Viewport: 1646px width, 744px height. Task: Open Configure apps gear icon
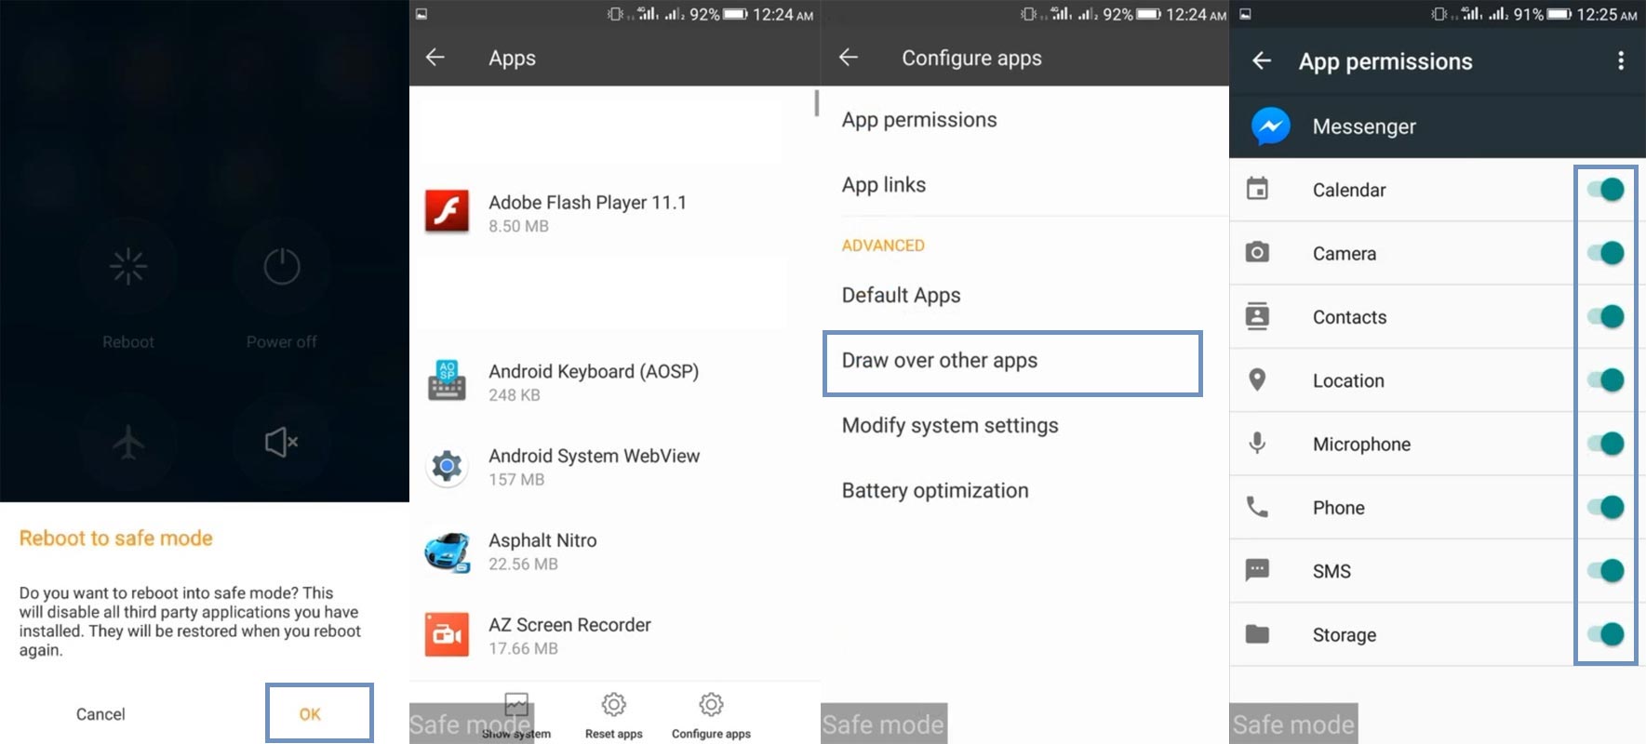pos(711,705)
